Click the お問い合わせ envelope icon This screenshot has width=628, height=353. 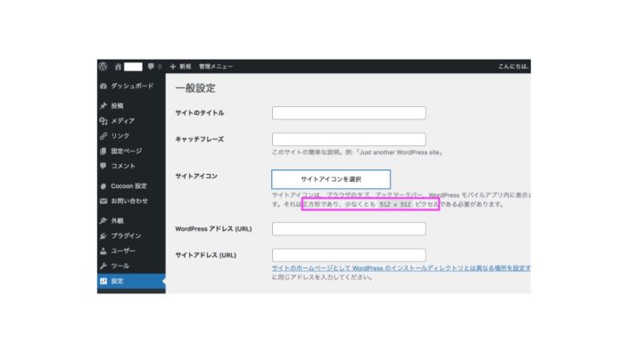pyautogui.click(x=103, y=201)
